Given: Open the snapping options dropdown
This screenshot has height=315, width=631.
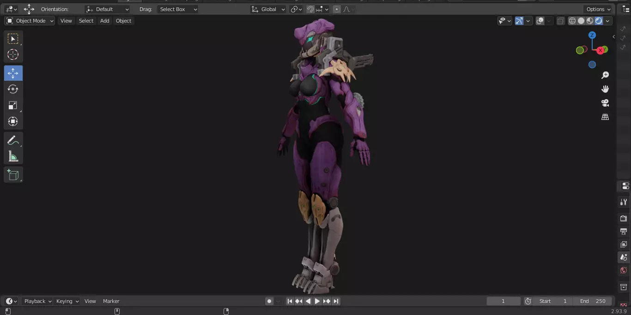Looking at the screenshot, I should pos(323,9).
